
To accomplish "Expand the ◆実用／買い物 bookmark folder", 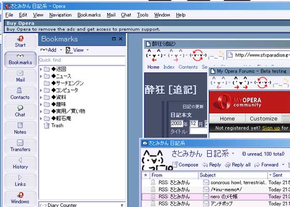I will (41, 111).
